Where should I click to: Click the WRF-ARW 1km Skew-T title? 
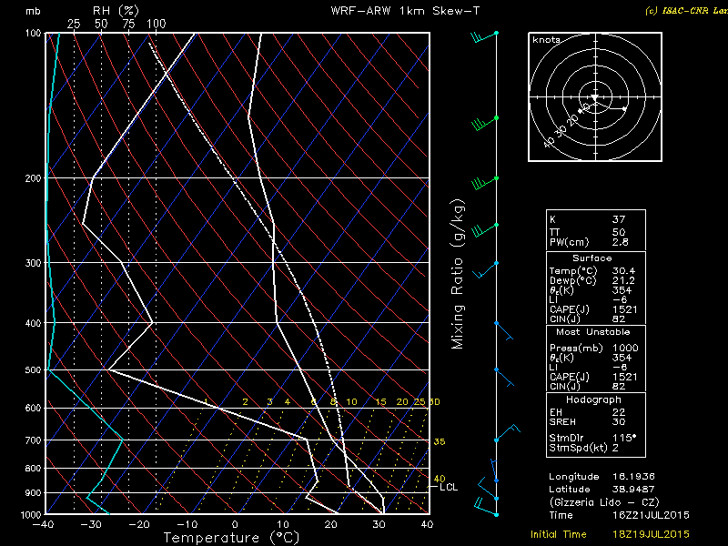[x=405, y=11]
